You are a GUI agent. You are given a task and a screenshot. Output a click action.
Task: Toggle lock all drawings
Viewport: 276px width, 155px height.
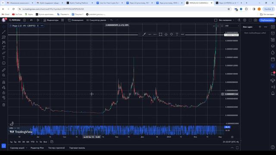pos(4,93)
